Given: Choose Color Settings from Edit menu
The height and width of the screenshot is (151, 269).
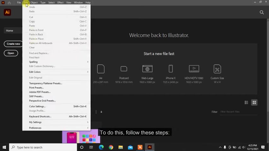Looking at the screenshot, I should coord(56,106).
